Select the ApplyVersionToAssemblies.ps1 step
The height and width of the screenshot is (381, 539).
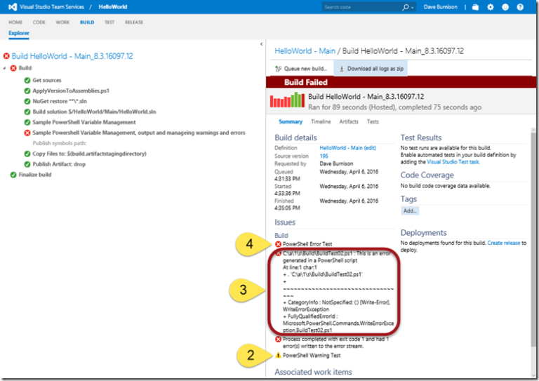click(71, 91)
